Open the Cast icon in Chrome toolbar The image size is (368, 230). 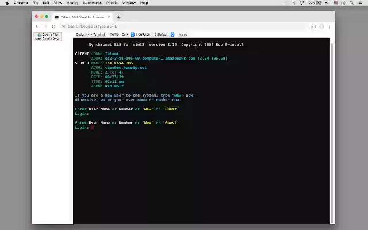pyautogui.click(x=313, y=26)
